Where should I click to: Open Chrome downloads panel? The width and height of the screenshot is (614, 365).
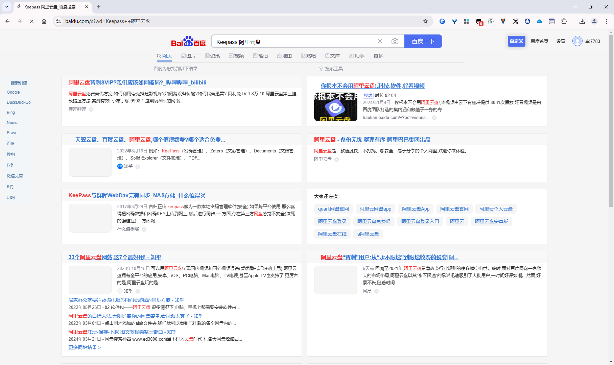pyautogui.click(x=582, y=21)
